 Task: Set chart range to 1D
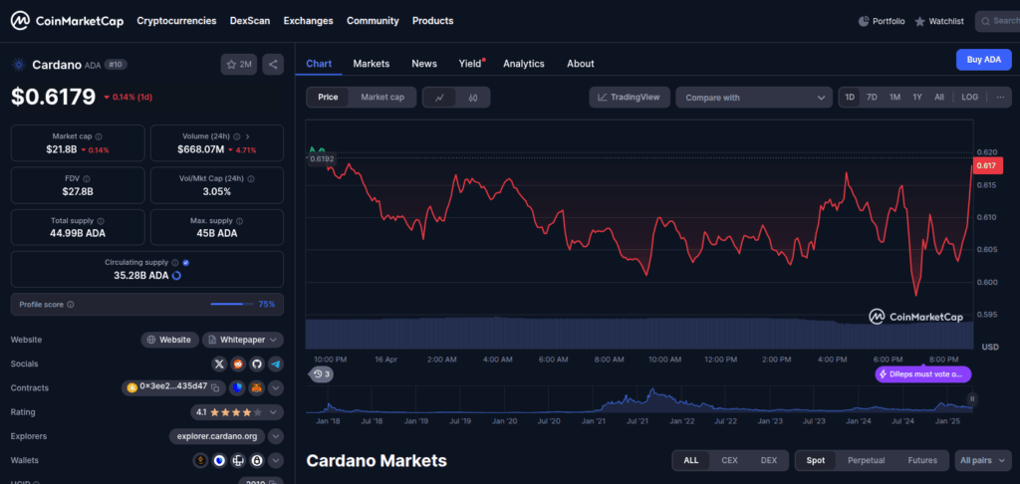pos(850,97)
